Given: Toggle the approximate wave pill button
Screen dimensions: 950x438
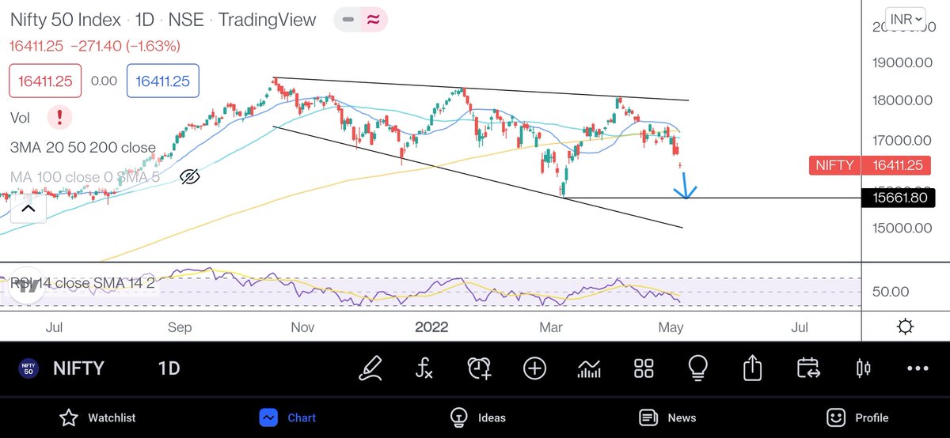Looking at the screenshot, I should pyautogui.click(x=374, y=20).
